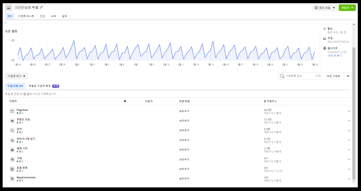Click the 이벤트로 검색 search field
Viewport: 361px width, 191px height.
point(300,76)
